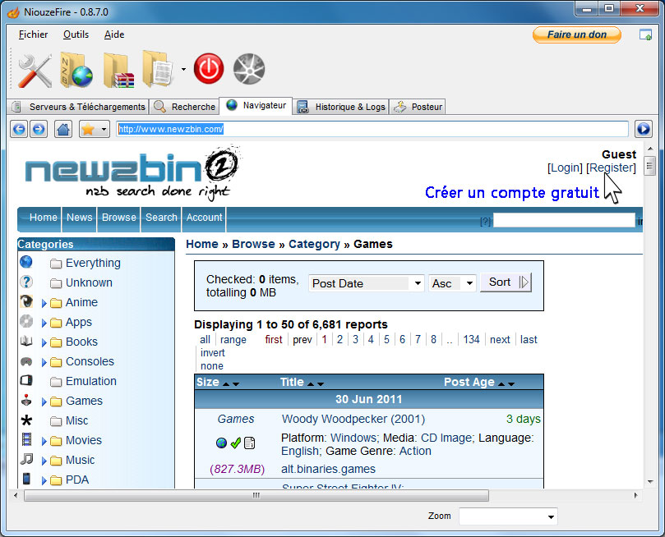The image size is (665, 537).
Task: Click the Misc category asterisk icon
Action: pyautogui.click(x=26, y=420)
